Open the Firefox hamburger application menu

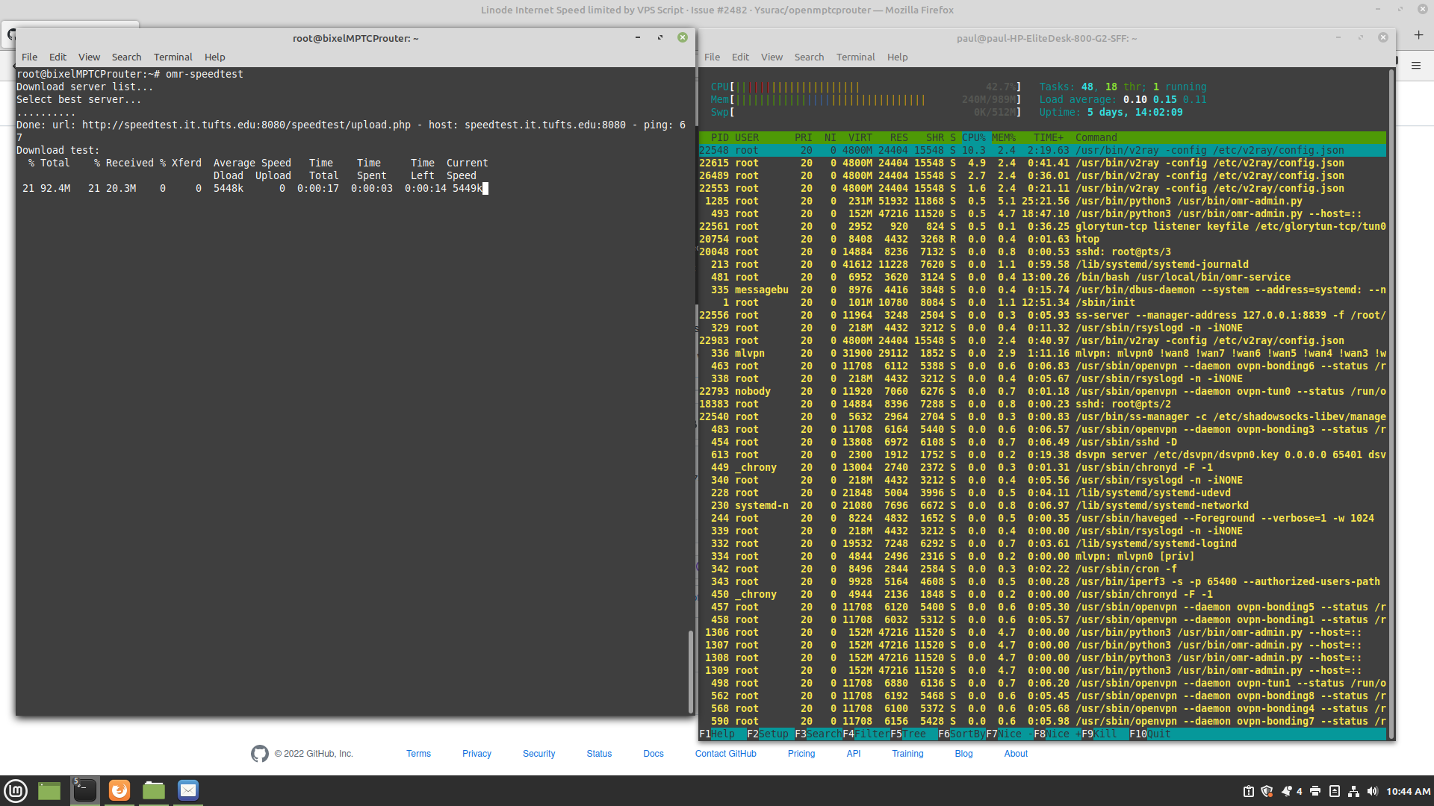tap(1415, 66)
